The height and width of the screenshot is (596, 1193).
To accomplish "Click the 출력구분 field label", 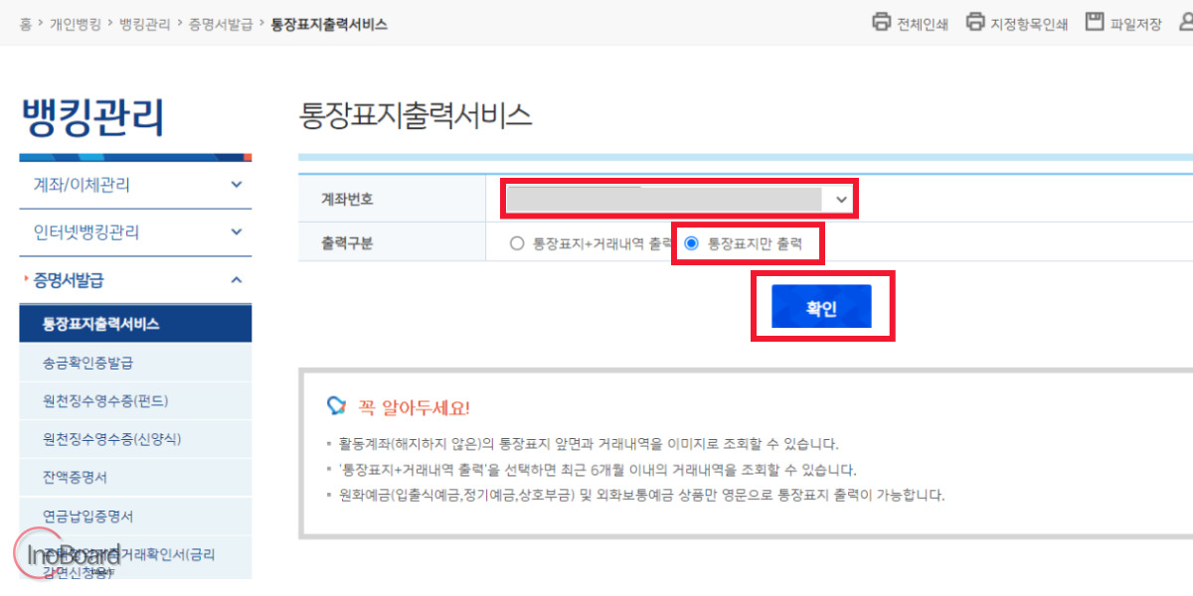I will click(347, 243).
